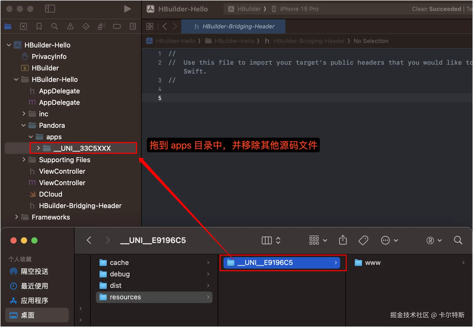Viewport: 473px width, 327px height.
Task: Change Finder column view mode
Action: 271,240
